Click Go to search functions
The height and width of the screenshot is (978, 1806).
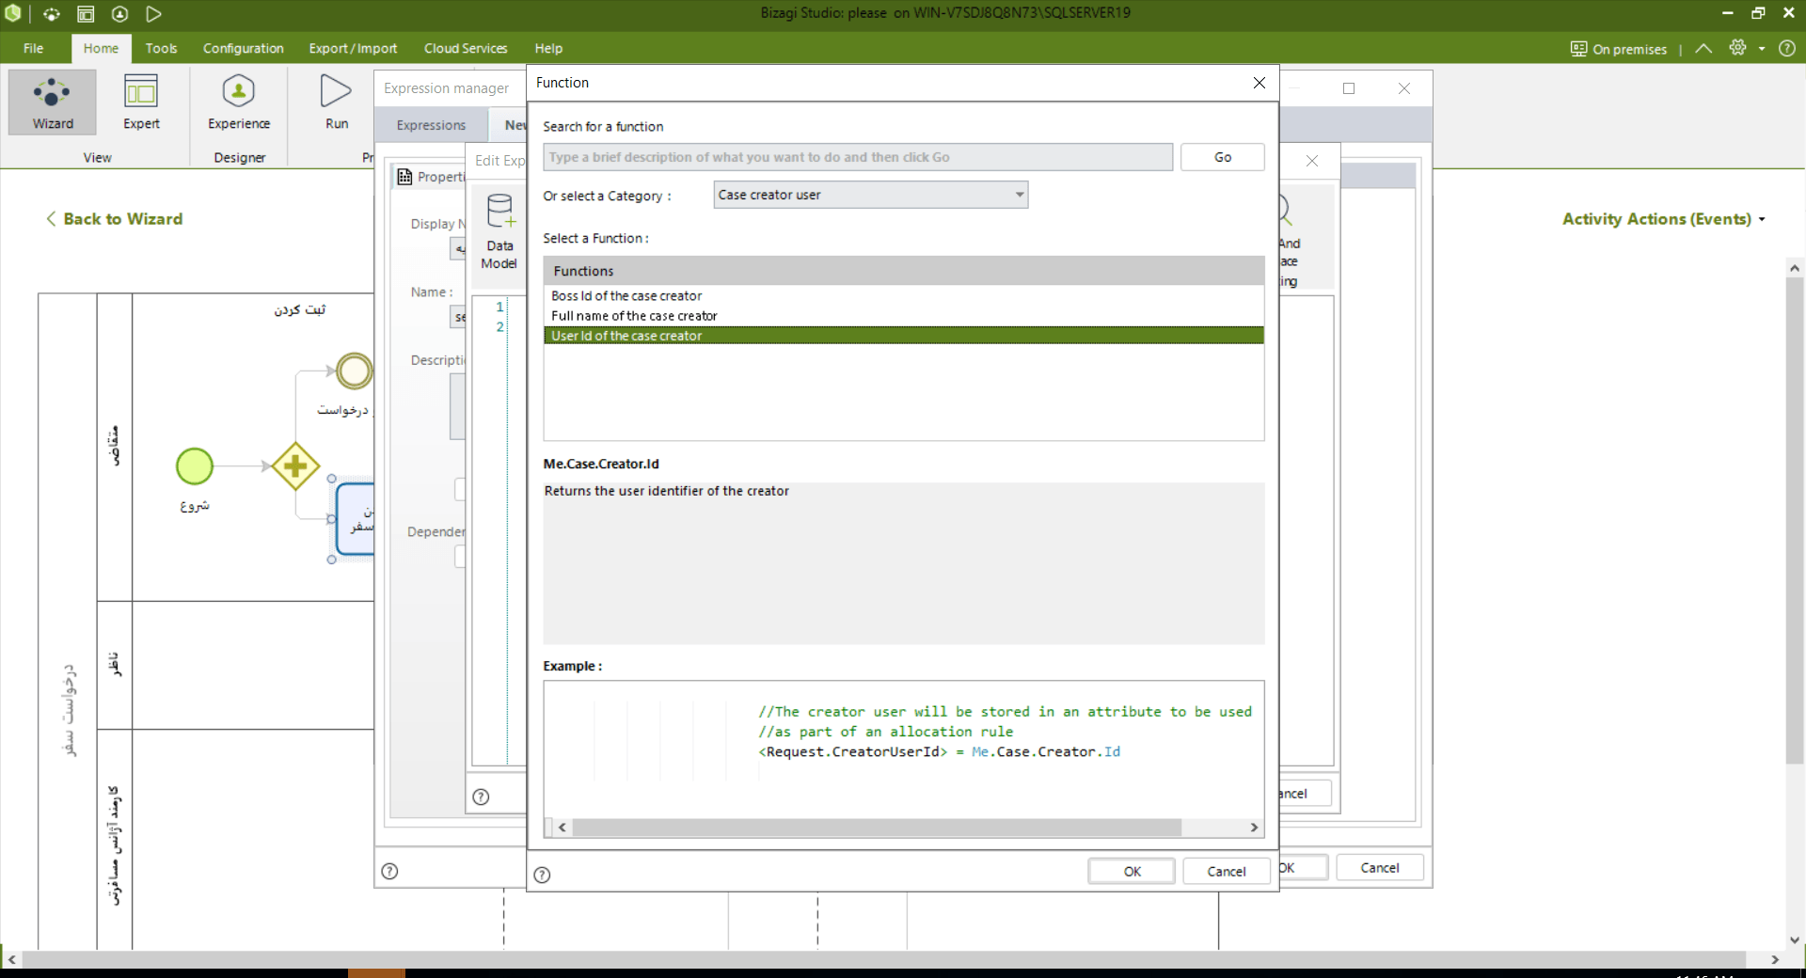(1222, 157)
